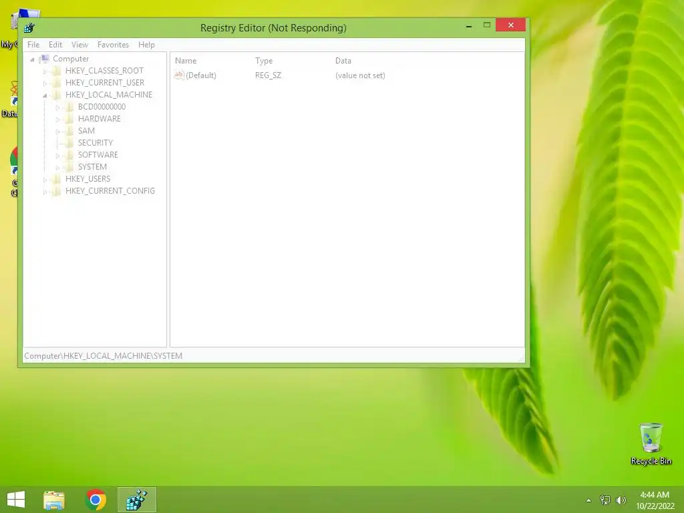Open the Edit menu
The image size is (684, 513).
coord(55,45)
